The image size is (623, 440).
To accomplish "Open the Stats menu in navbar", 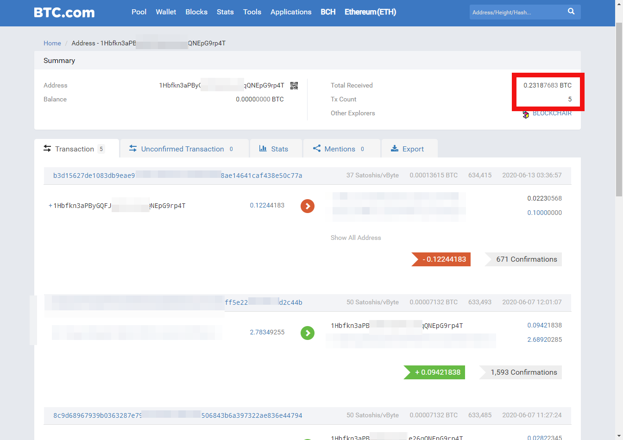I will click(x=225, y=12).
